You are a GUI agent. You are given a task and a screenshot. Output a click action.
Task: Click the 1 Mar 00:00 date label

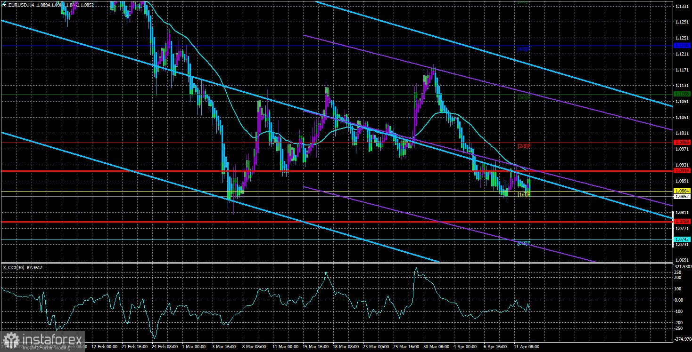click(194, 346)
